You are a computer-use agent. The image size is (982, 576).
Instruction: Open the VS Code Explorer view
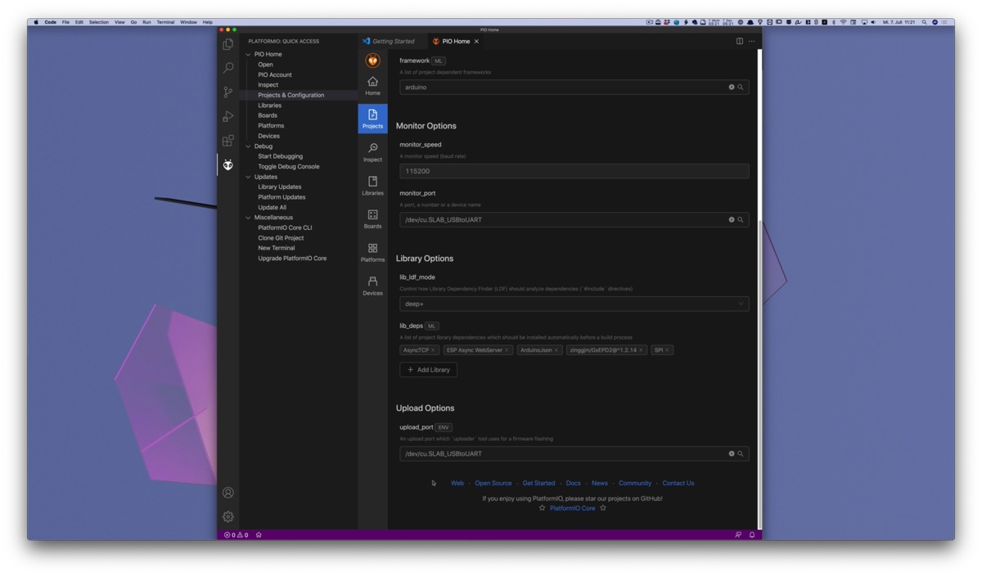pos(228,44)
